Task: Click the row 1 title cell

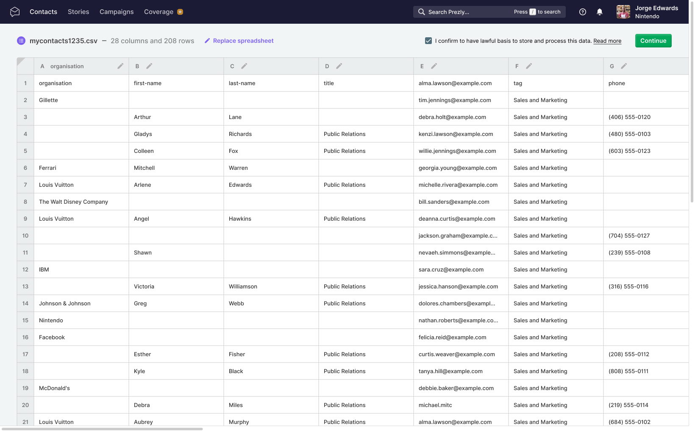Action: coord(366,83)
